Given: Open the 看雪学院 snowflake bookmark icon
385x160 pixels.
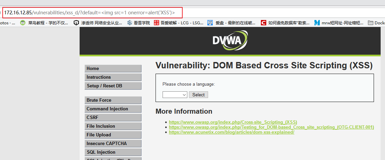Looking at the screenshot, I should pyautogui.click(x=130, y=23).
